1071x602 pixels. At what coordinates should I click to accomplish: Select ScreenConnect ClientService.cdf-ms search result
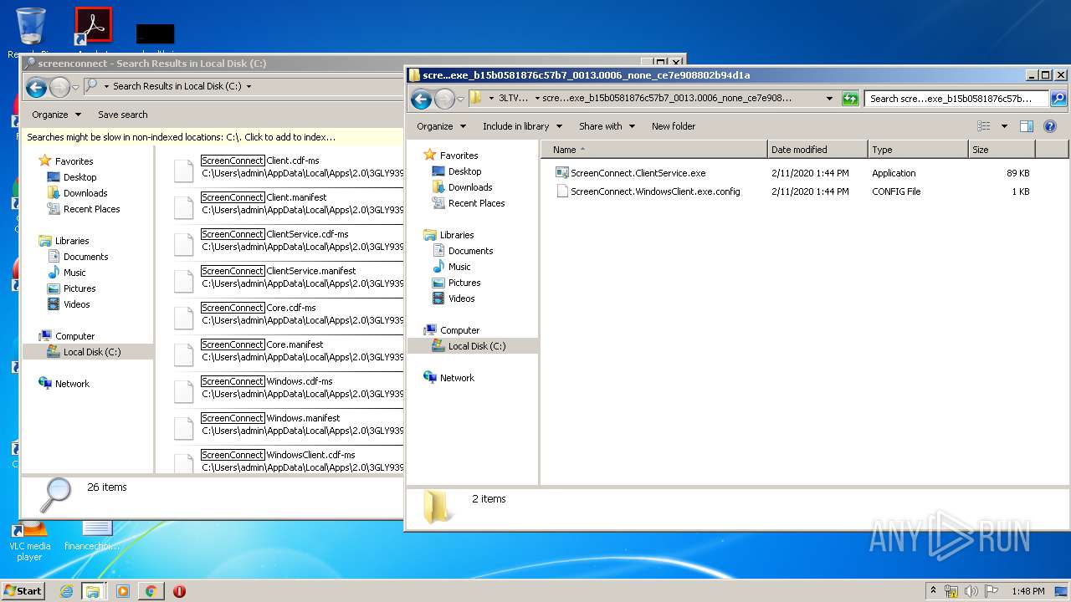point(289,242)
